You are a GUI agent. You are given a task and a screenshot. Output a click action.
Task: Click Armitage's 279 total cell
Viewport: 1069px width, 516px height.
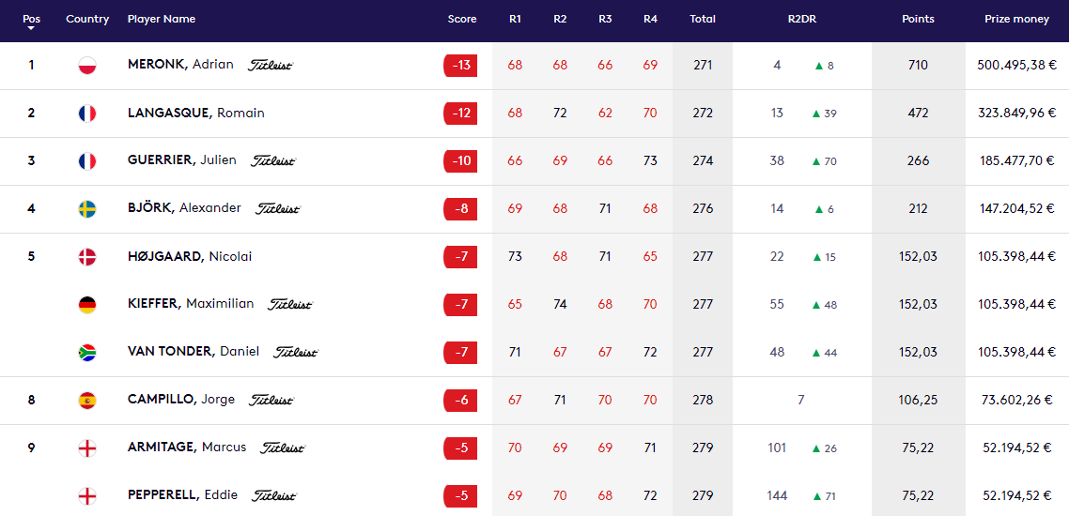click(702, 448)
